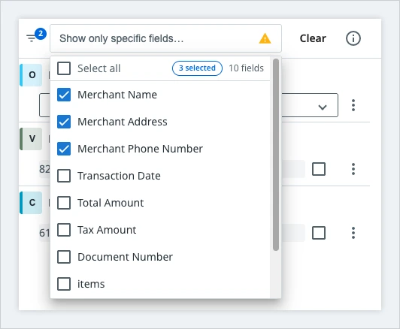Click the yellow warning triangle icon
This screenshot has width=400, height=329.
point(265,38)
